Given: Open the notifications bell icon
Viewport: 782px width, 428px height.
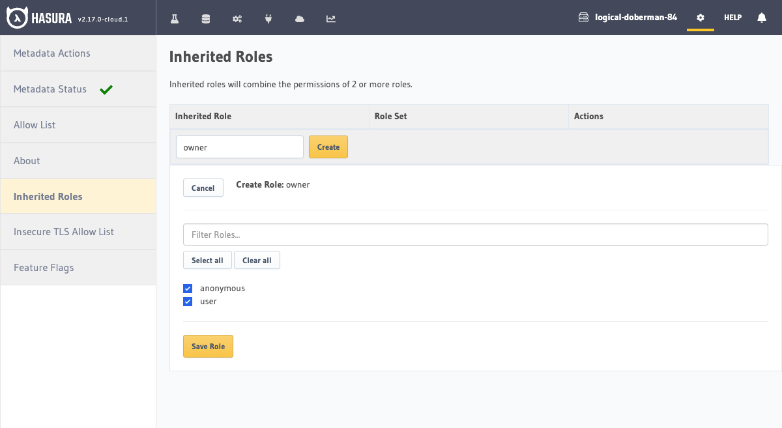Looking at the screenshot, I should (761, 18).
